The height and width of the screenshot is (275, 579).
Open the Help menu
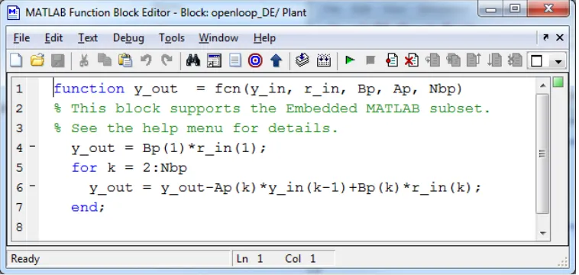(264, 38)
